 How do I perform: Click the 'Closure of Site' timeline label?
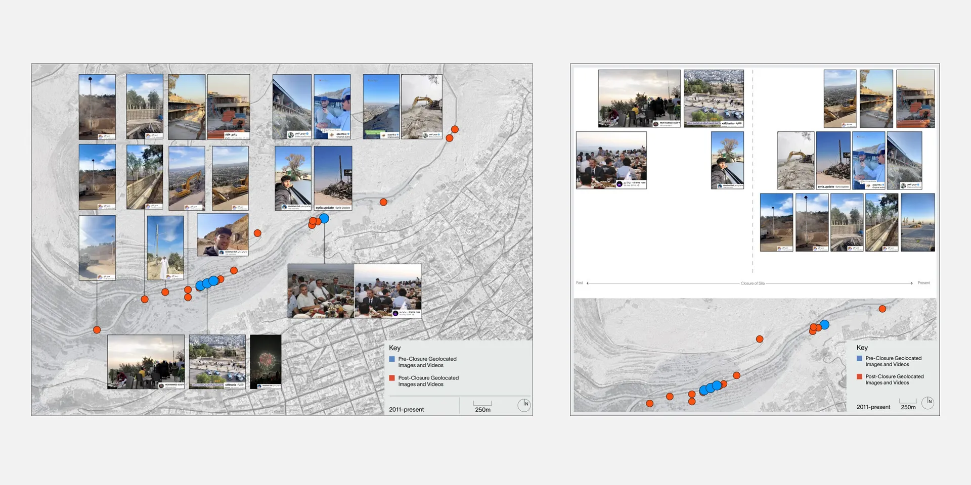click(753, 283)
